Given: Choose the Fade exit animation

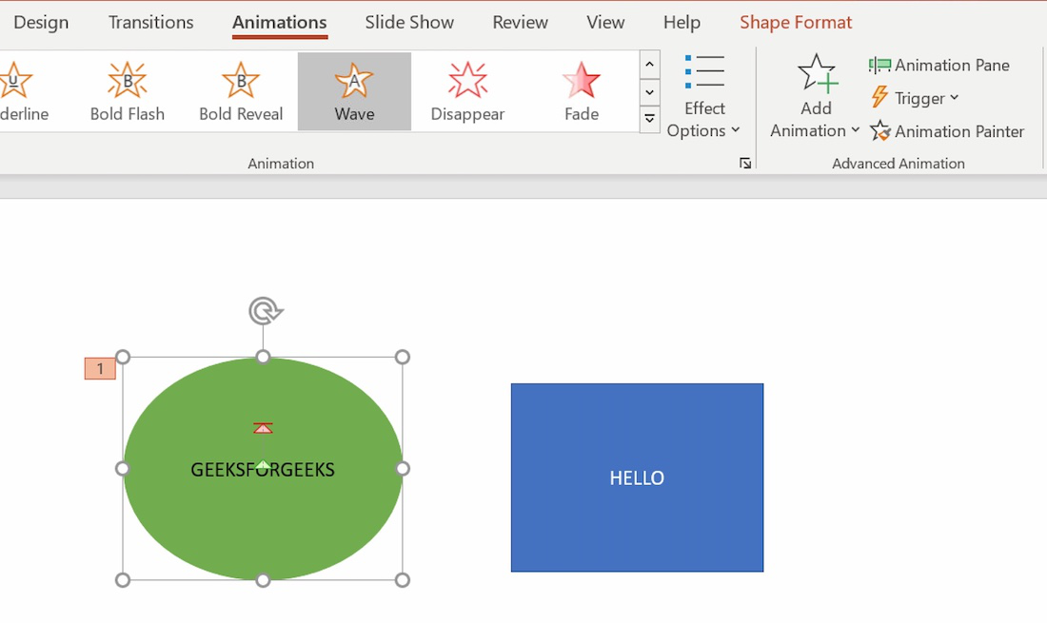Looking at the screenshot, I should [582, 91].
